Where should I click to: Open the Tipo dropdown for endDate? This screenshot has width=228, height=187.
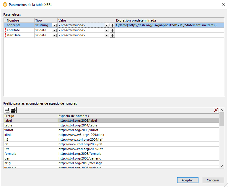coord(54,30)
